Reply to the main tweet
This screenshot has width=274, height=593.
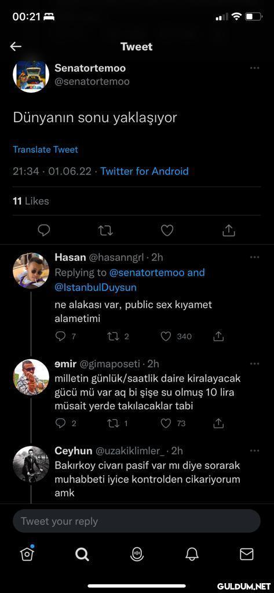tap(44, 230)
